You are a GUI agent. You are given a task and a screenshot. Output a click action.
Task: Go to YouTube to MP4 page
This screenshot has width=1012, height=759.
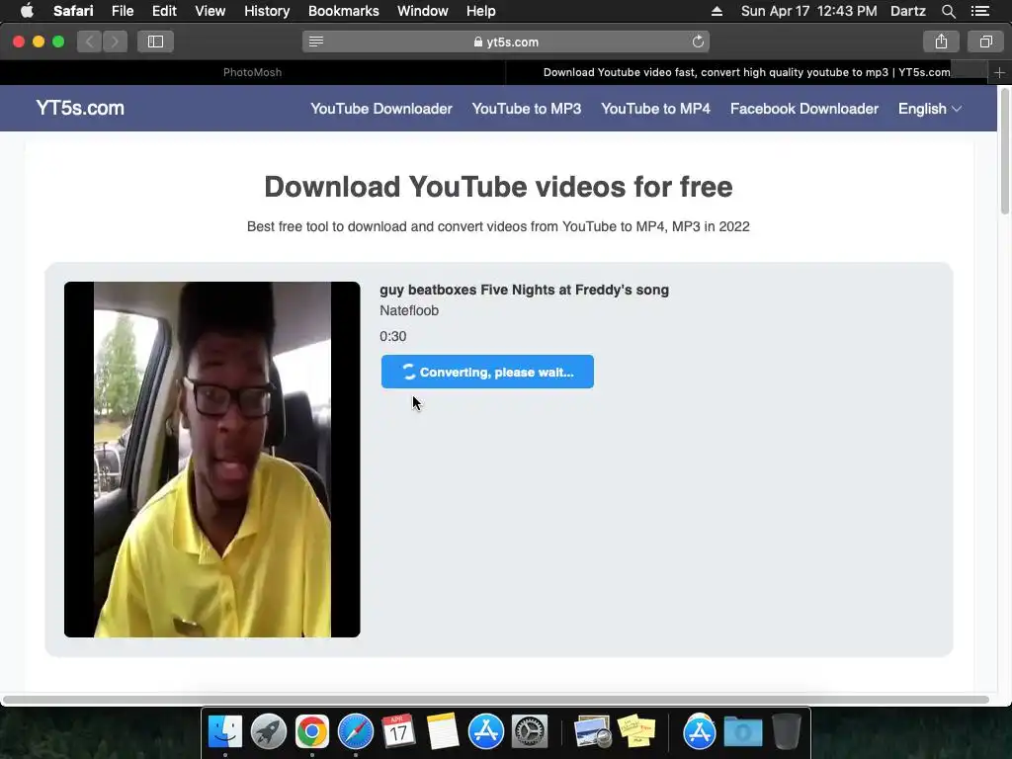click(x=656, y=109)
